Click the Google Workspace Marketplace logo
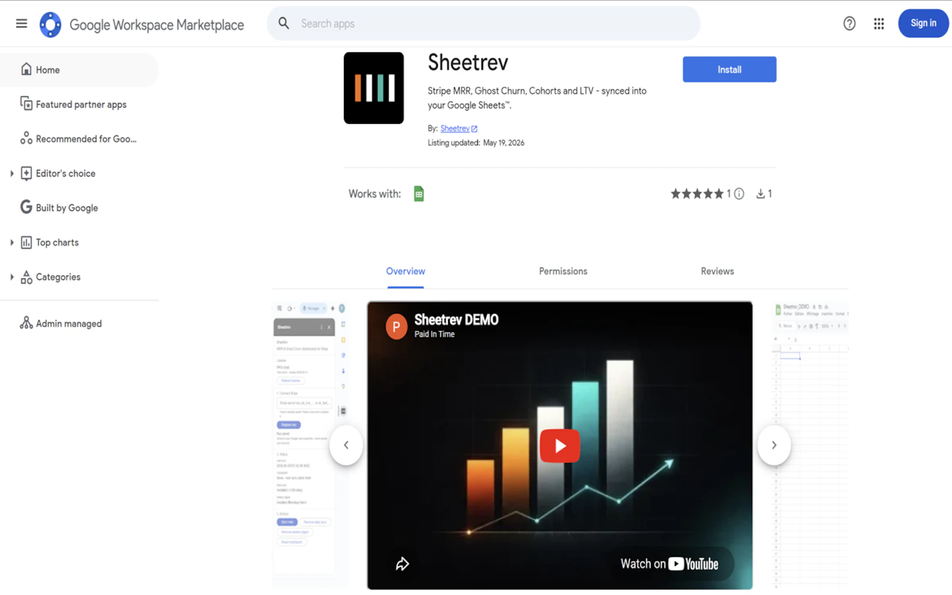The height and width of the screenshot is (595, 952). click(x=51, y=24)
